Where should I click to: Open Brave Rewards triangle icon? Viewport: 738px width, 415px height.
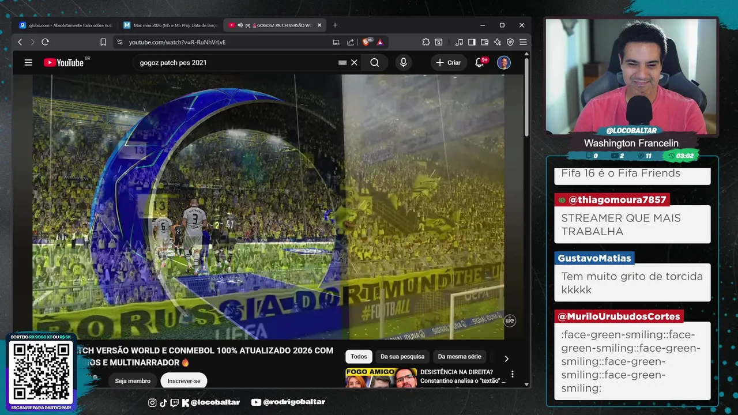pyautogui.click(x=380, y=42)
